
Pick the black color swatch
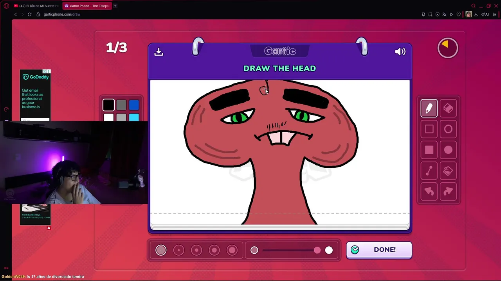[108, 105]
